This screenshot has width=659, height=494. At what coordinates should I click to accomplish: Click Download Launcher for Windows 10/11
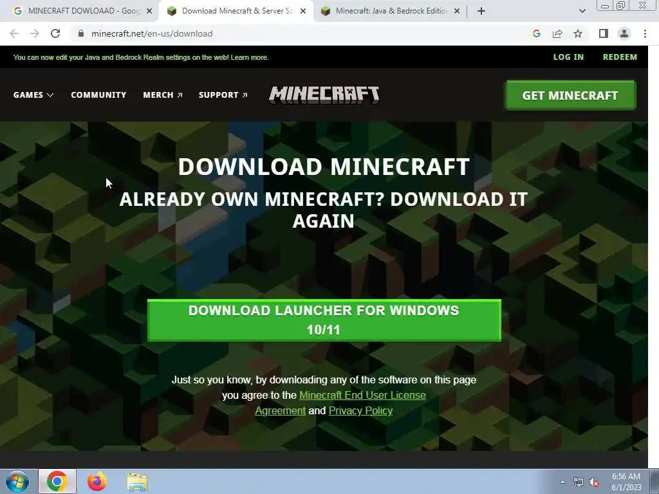[x=324, y=320]
